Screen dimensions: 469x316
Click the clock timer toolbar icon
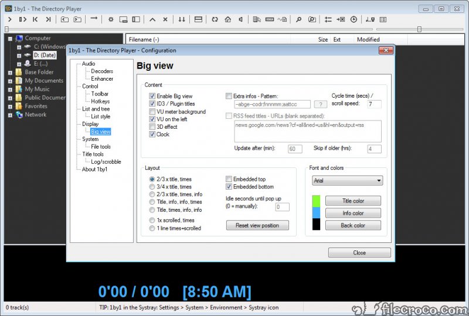[354, 19]
